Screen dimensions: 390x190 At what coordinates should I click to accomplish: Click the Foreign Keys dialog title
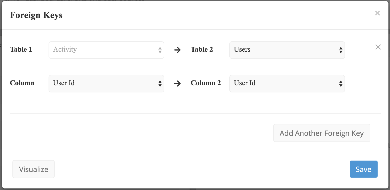tap(36, 15)
